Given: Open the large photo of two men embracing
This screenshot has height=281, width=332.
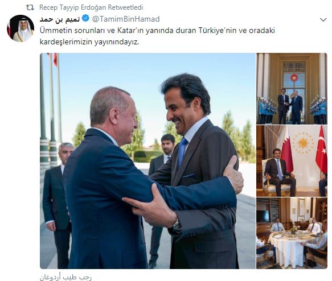Looking at the screenshot, I should [x=148, y=161].
